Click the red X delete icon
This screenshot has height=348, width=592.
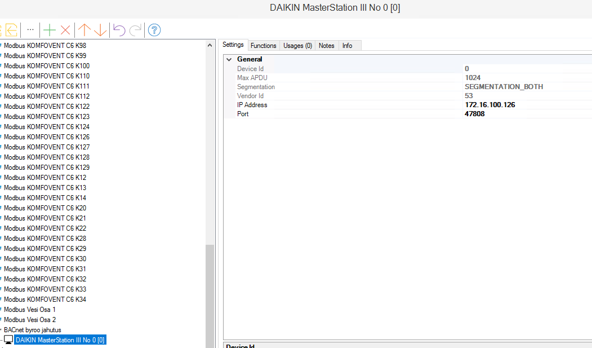click(65, 30)
